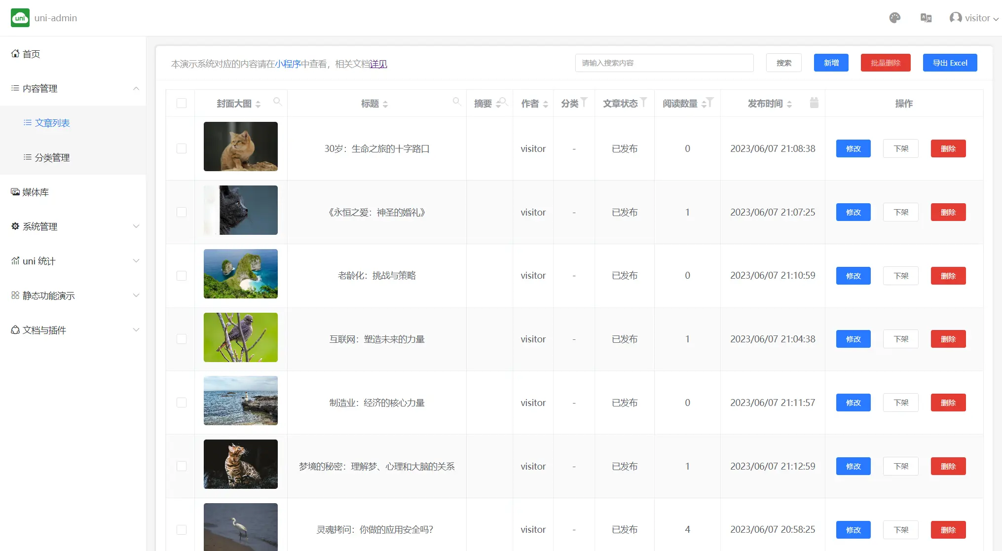Click the uni-admin logo icon
Screen dimensions: 1002x551
coord(20,18)
